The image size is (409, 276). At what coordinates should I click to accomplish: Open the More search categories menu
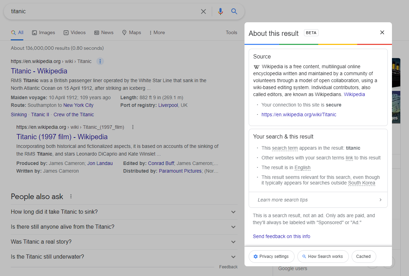pos(157,33)
